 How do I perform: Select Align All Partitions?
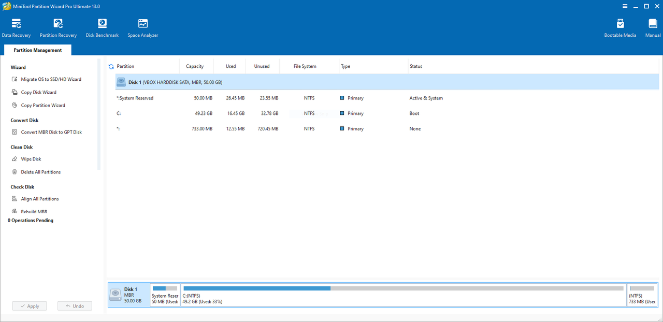pyautogui.click(x=40, y=199)
